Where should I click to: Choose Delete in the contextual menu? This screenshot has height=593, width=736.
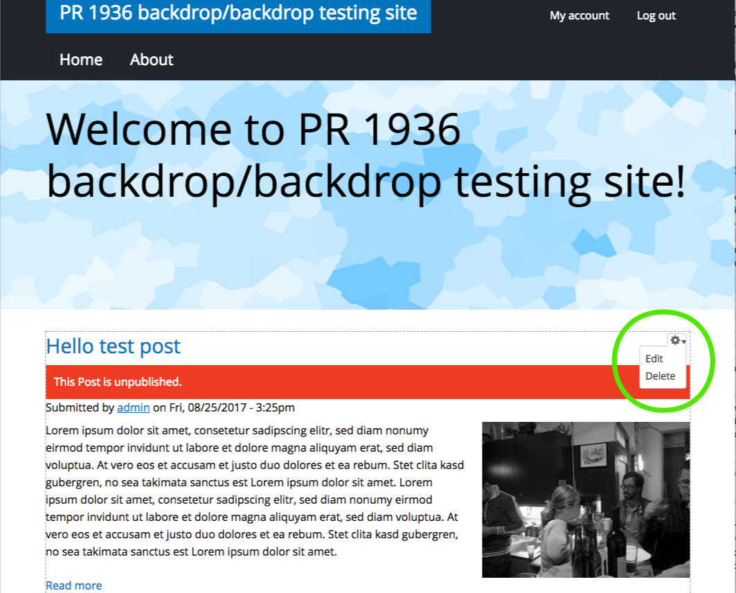pos(661,375)
